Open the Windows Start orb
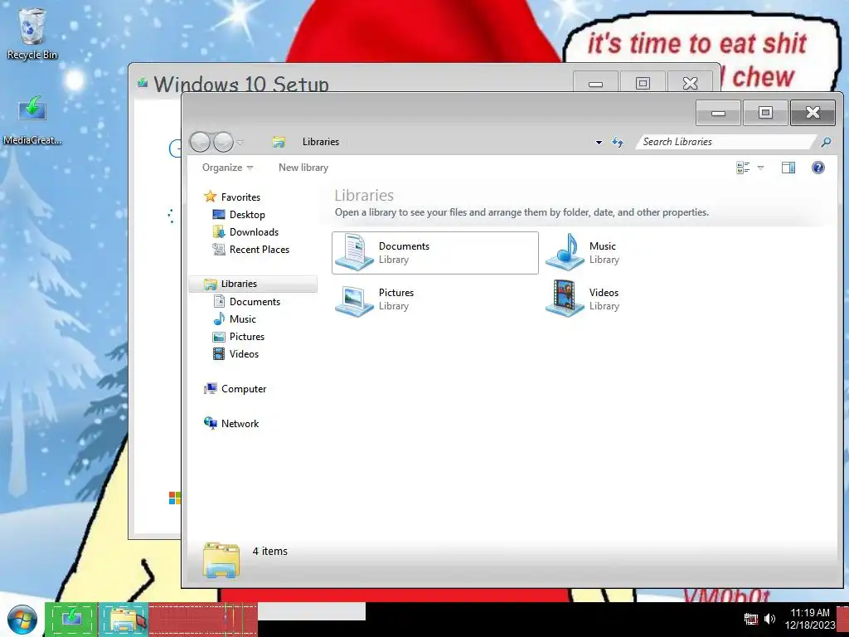Screen dimensions: 849x637 (22, 620)
